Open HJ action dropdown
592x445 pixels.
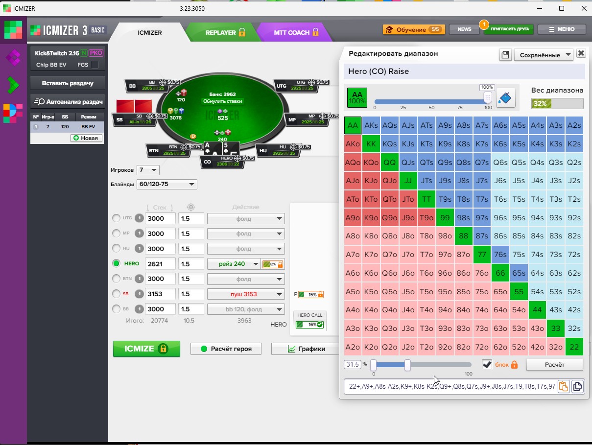tap(246, 249)
